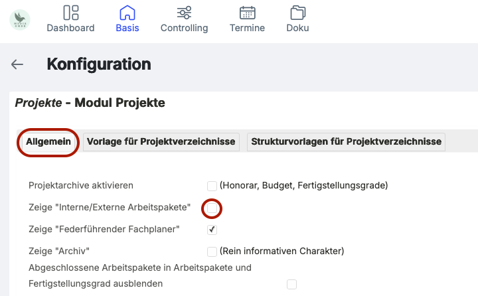
Task: Open the Vorlage für Projektverzeichnisse tab
Action: (161, 142)
